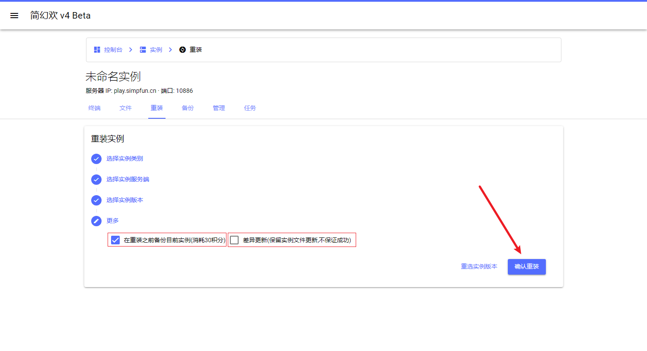The height and width of the screenshot is (351, 647).
Task: Click the reinstall circular icon in breadcrumb
Action: tap(182, 50)
